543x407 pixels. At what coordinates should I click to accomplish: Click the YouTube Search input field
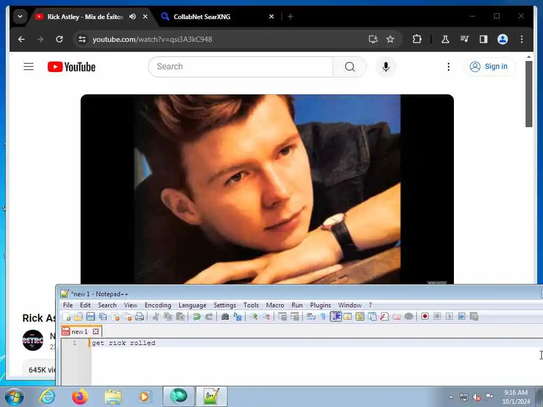(x=241, y=66)
